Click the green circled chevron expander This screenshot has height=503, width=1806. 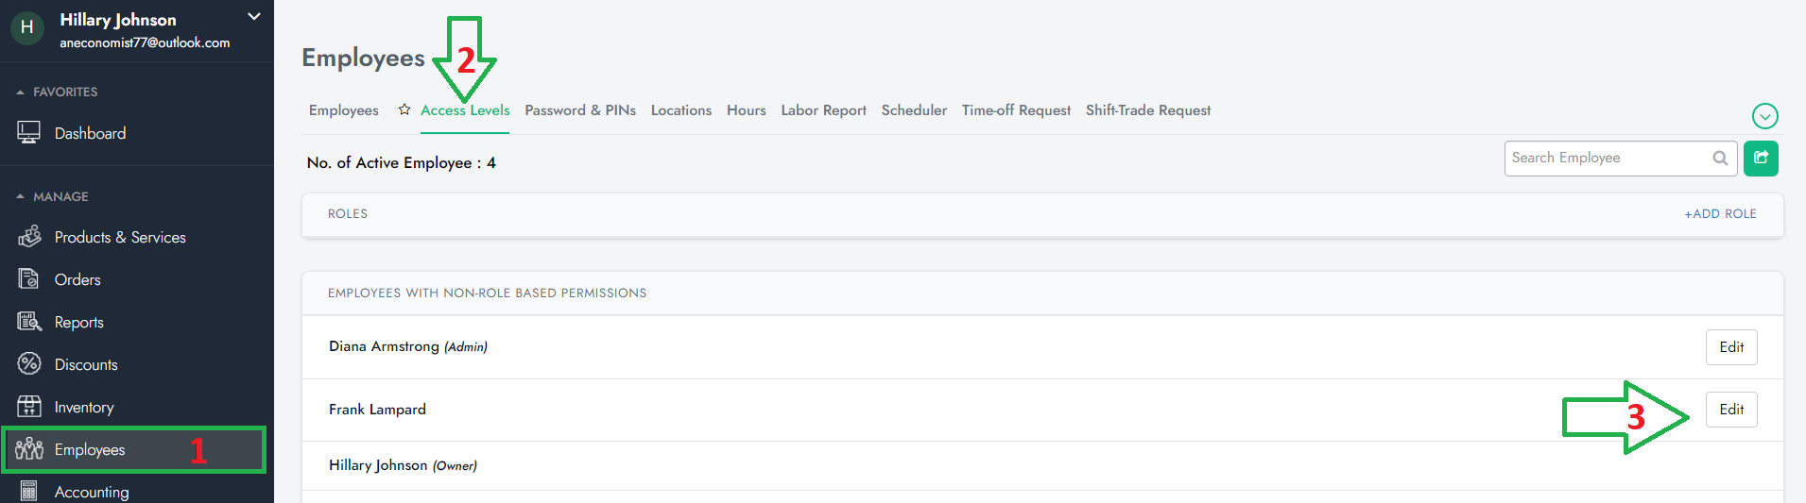(x=1764, y=116)
